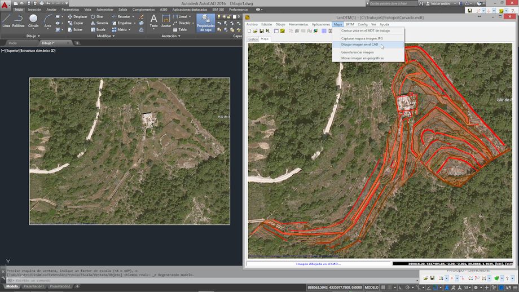Click the new file icon in LanDTM toolbar

(249, 31)
